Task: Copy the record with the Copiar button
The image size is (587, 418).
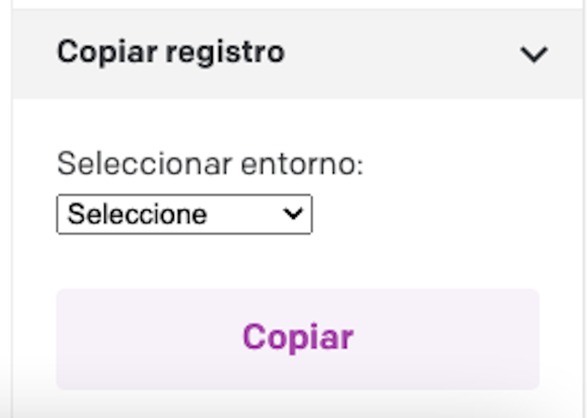Action: click(298, 339)
